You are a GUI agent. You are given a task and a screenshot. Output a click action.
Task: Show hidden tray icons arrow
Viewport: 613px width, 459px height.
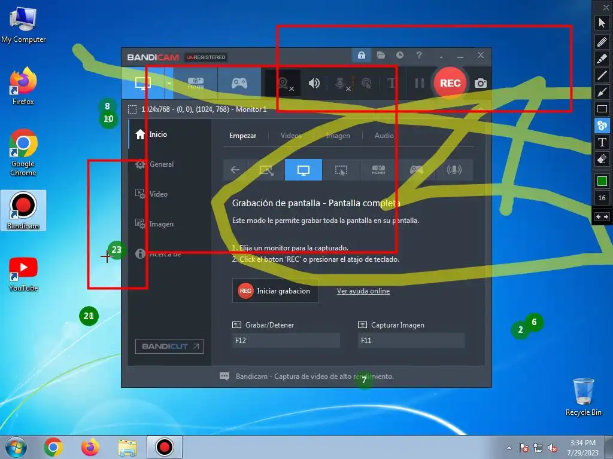(x=509, y=448)
